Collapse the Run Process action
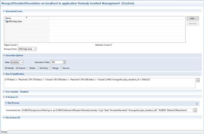204x134 pixels. click(6, 103)
